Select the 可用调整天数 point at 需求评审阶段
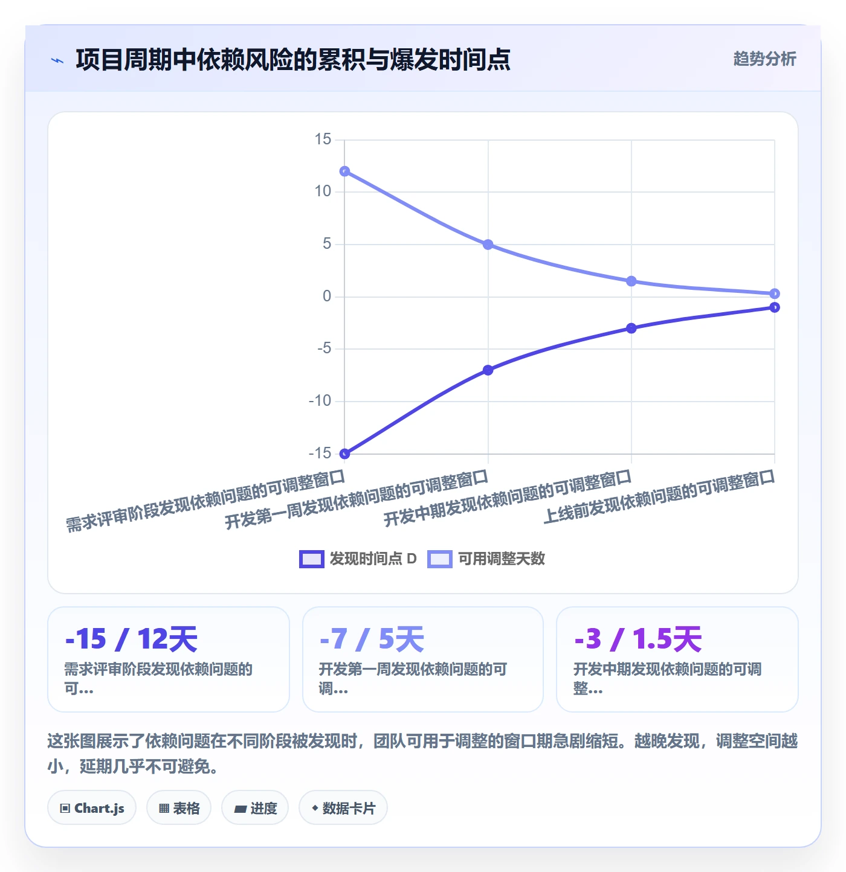846x872 pixels. point(344,172)
